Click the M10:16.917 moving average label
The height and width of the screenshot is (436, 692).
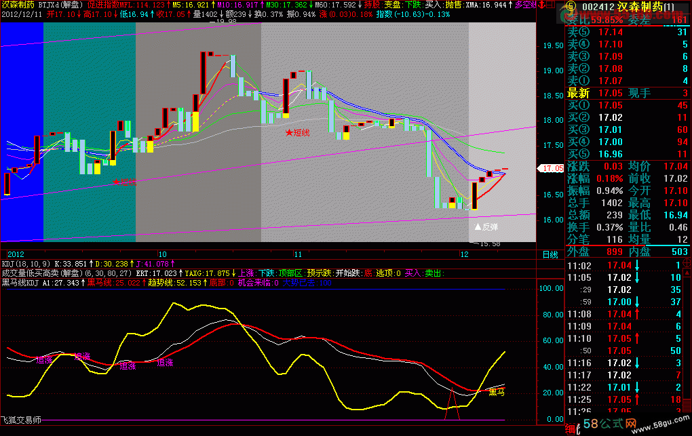click(237, 5)
